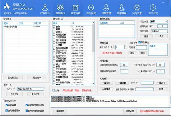Open the 护群管理 group protection section

click(x=106, y=10)
